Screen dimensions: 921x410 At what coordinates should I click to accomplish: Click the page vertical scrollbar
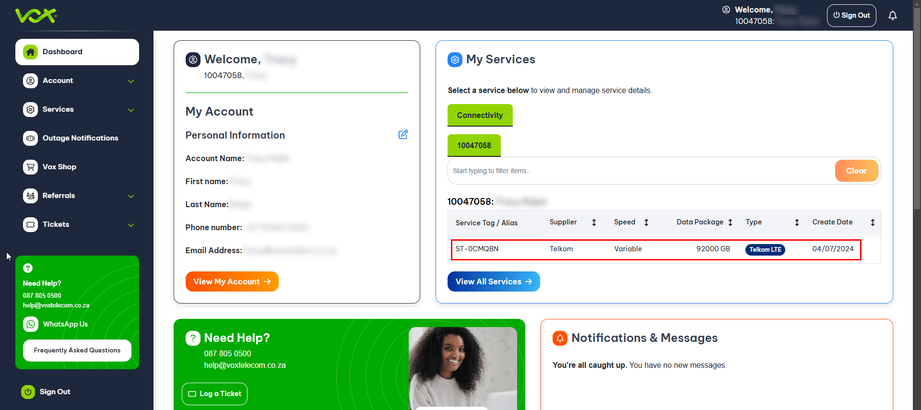click(917, 144)
